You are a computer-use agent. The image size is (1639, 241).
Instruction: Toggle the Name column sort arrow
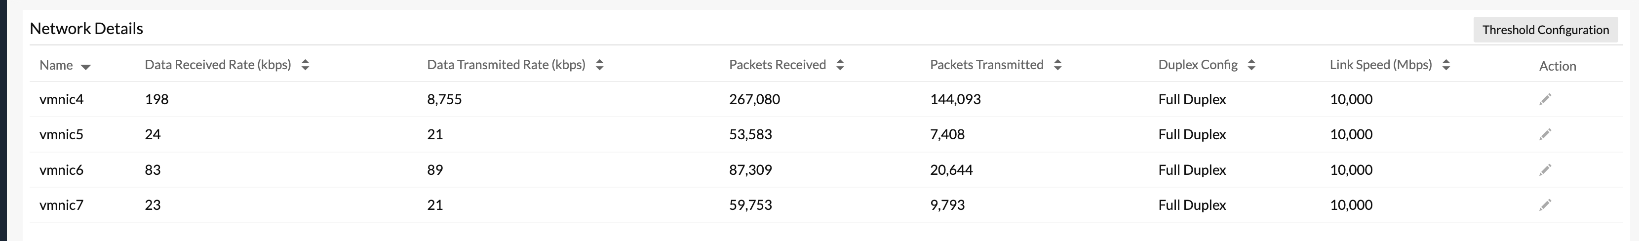[x=86, y=67]
